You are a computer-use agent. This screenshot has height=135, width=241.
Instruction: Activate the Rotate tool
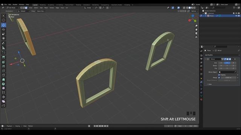(3, 29)
